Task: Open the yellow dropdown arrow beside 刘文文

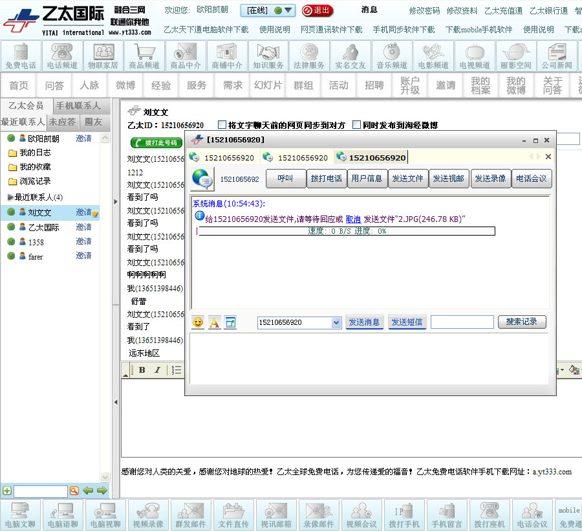Action: point(96,214)
